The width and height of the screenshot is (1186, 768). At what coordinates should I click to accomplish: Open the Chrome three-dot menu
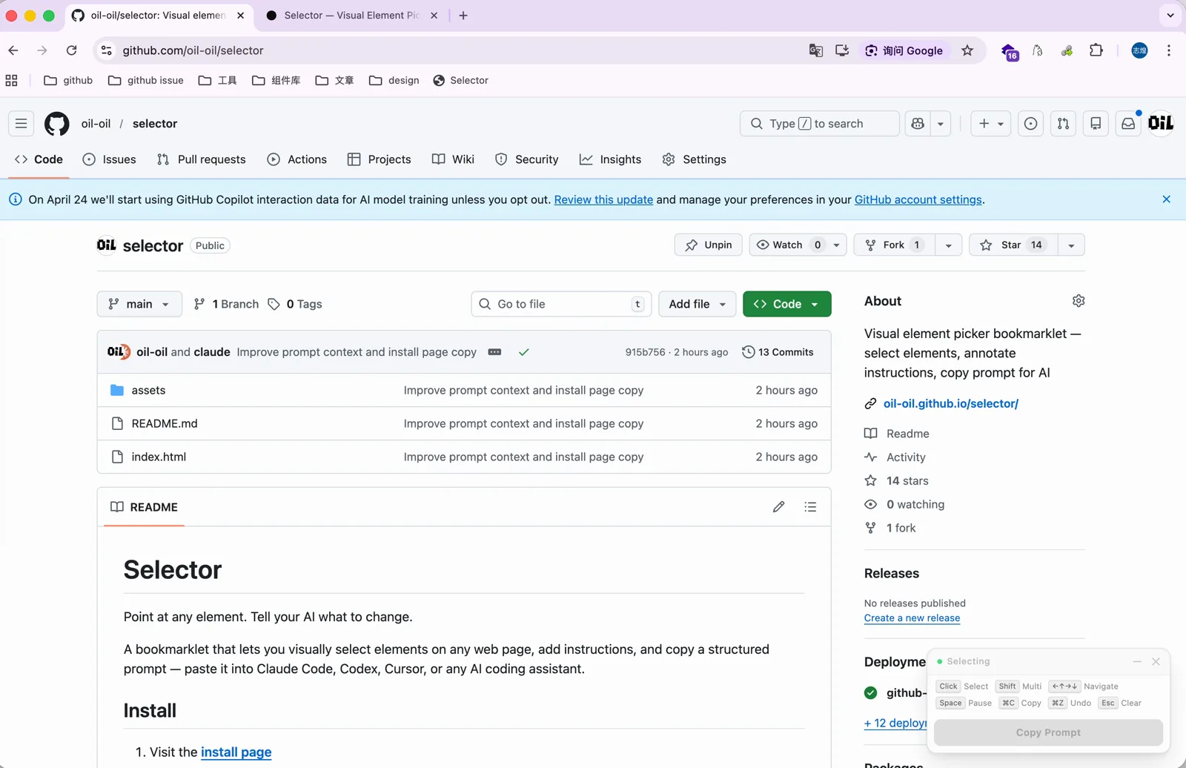coord(1169,50)
